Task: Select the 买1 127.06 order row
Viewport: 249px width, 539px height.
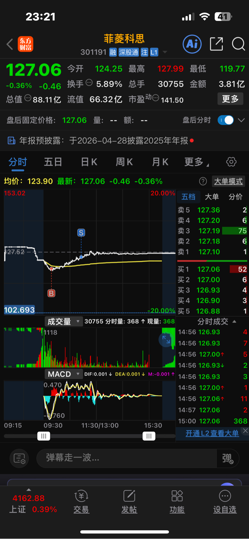Action: [x=212, y=269]
